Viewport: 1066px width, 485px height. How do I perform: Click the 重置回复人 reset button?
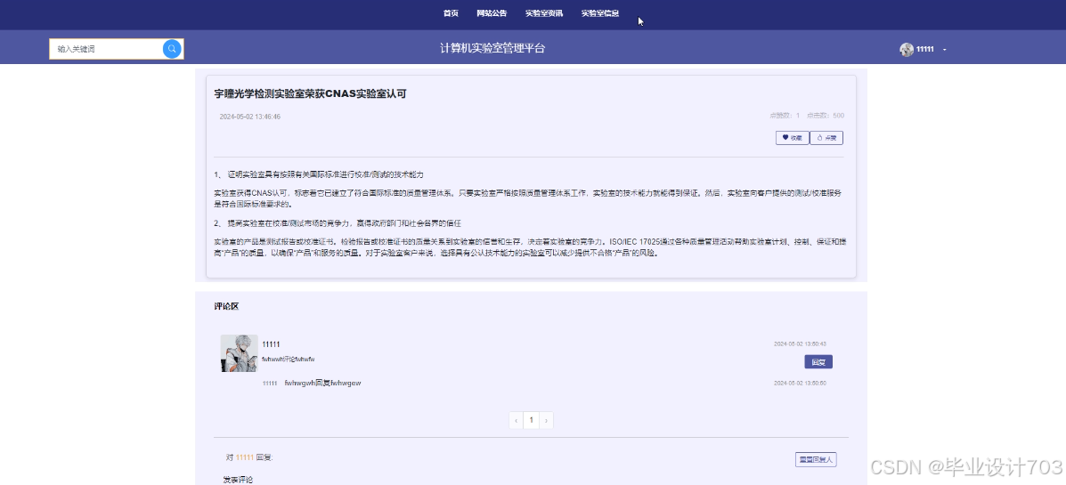click(x=816, y=460)
